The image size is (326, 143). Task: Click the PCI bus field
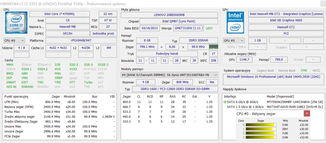(x=286, y=34)
